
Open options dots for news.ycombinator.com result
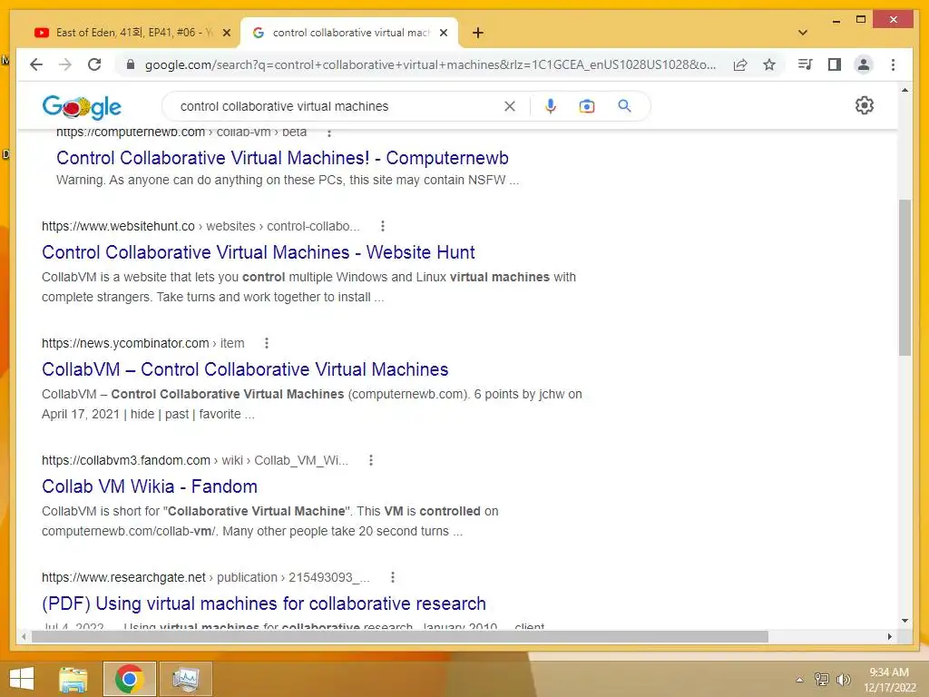click(267, 342)
